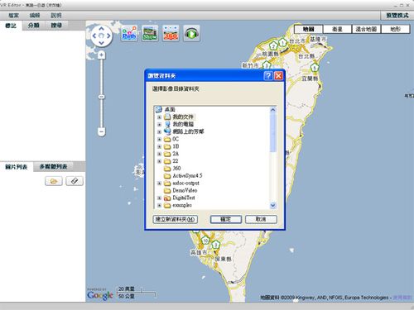Click the eraser button in the image list panel
This screenshot has width=414, height=310.
(x=75, y=181)
